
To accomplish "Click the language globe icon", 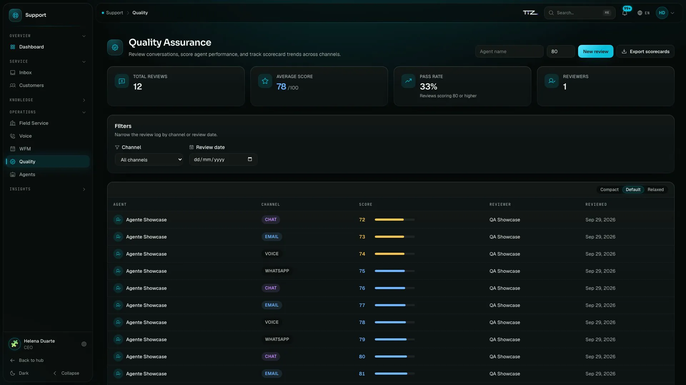I will coord(640,13).
